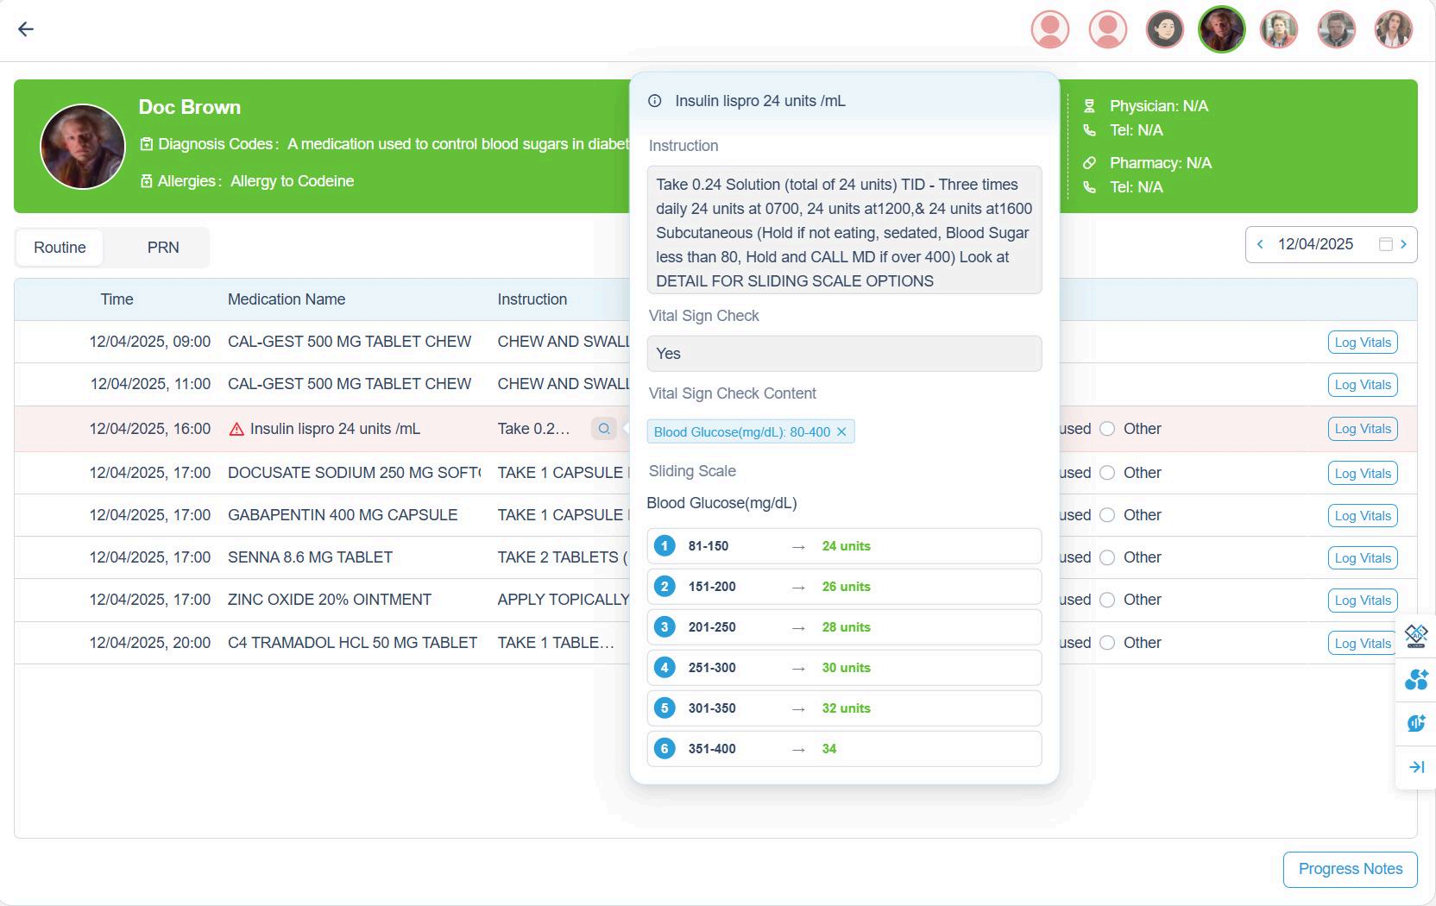This screenshot has width=1436, height=906.
Task: Click Log Vitals for 09:00 CAL-GEST row
Action: (1362, 343)
